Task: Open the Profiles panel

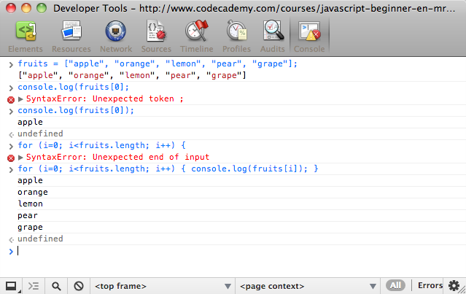Action: pos(236,36)
